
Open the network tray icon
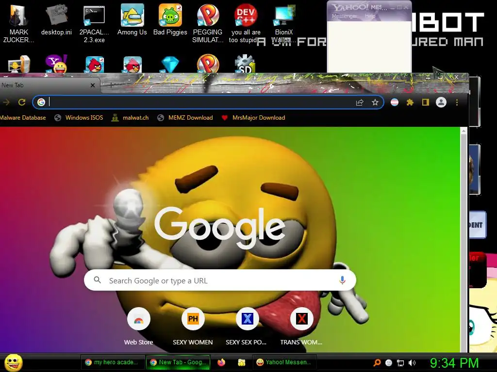coord(400,363)
